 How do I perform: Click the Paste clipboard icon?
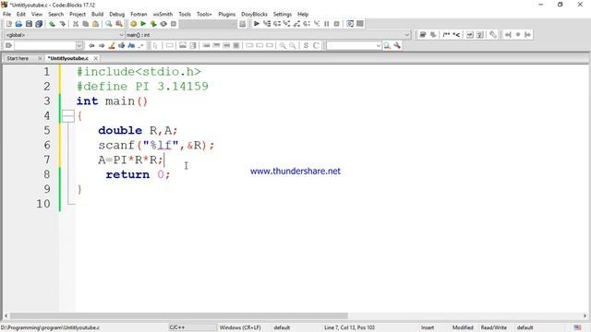96,24
